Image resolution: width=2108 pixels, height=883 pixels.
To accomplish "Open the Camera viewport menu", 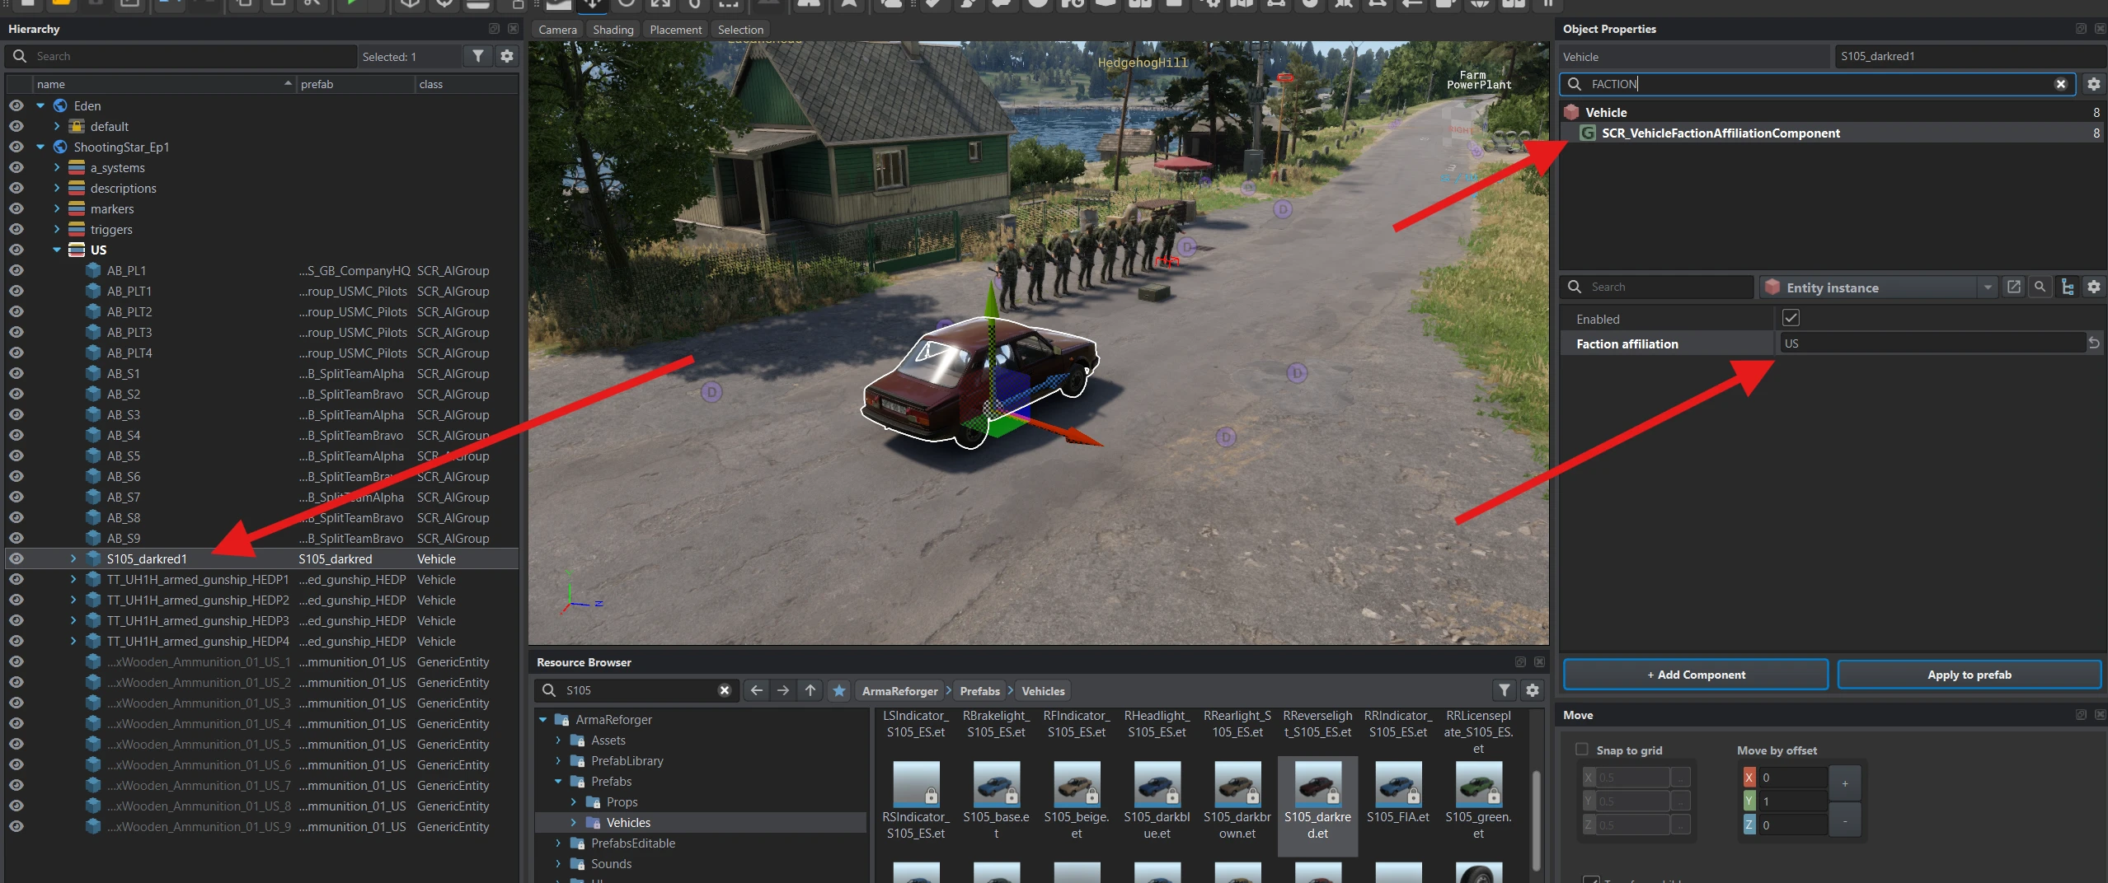I will pyautogui.click(x=557, y=30).
